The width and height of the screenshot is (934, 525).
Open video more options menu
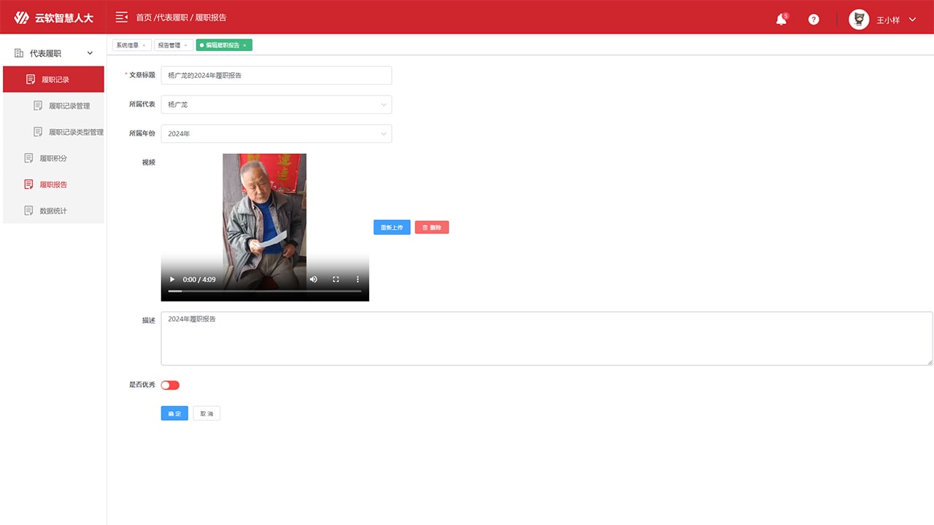click(358, 279)
